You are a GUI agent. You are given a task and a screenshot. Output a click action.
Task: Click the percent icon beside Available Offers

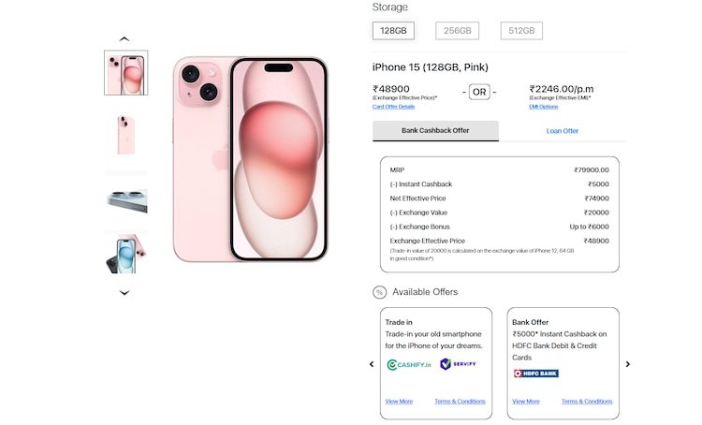(379, 292)
